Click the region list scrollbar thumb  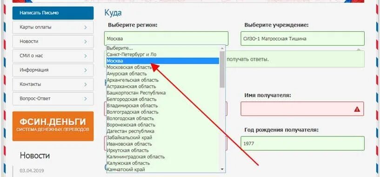point(222,69)
